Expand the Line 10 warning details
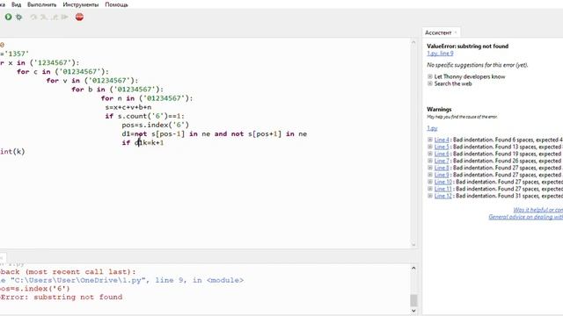The height and width of the screenshot is (316, 563). tap(430, 182)
